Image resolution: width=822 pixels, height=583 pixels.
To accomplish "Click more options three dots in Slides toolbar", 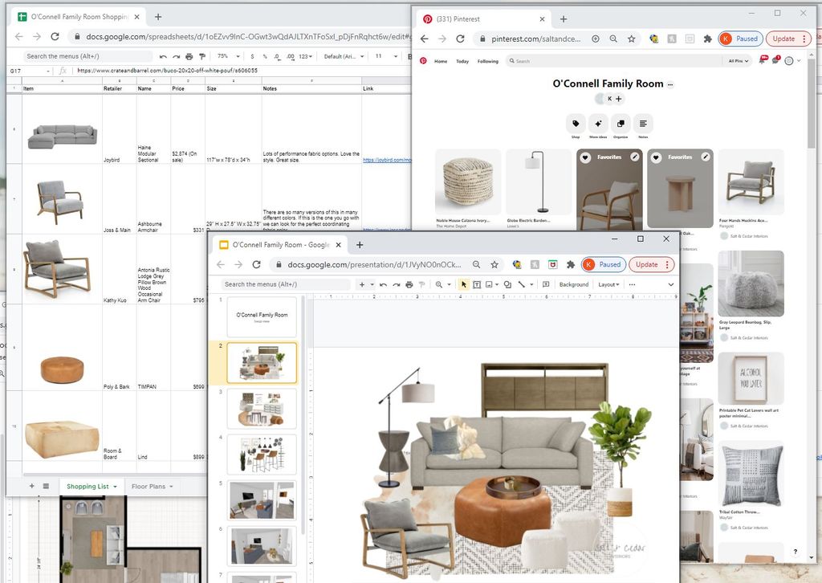I will [632, 284].
